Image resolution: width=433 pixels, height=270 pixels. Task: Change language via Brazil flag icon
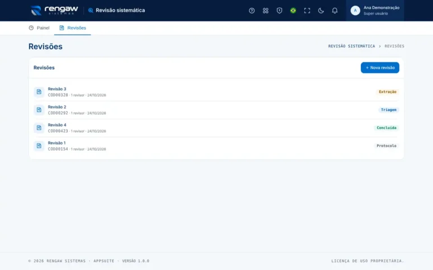point(293,11)
